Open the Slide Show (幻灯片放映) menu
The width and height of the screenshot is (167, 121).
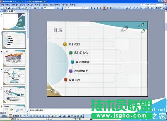pyautogui.click(x=55, y=5)
